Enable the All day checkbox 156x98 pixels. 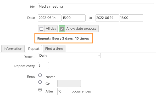pyautogui.click(x=41, y=29)
